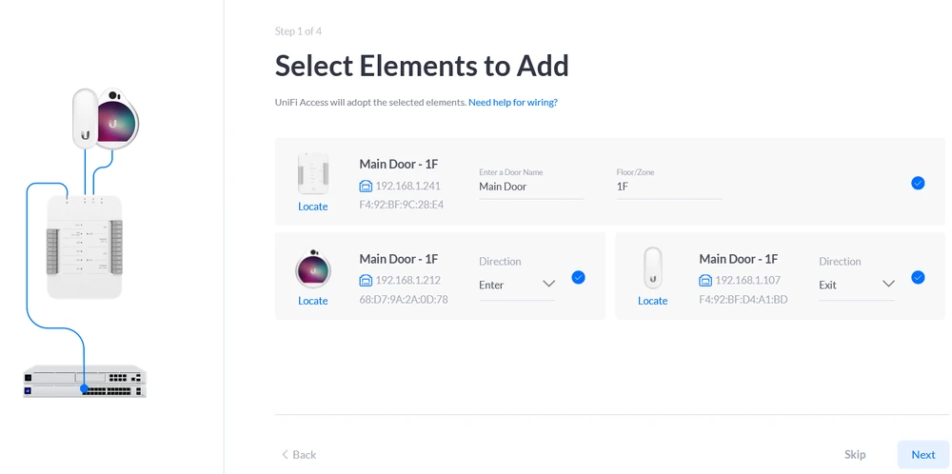
Task: Click the hub illustration in wiring diagram
Action: [85, 246]
